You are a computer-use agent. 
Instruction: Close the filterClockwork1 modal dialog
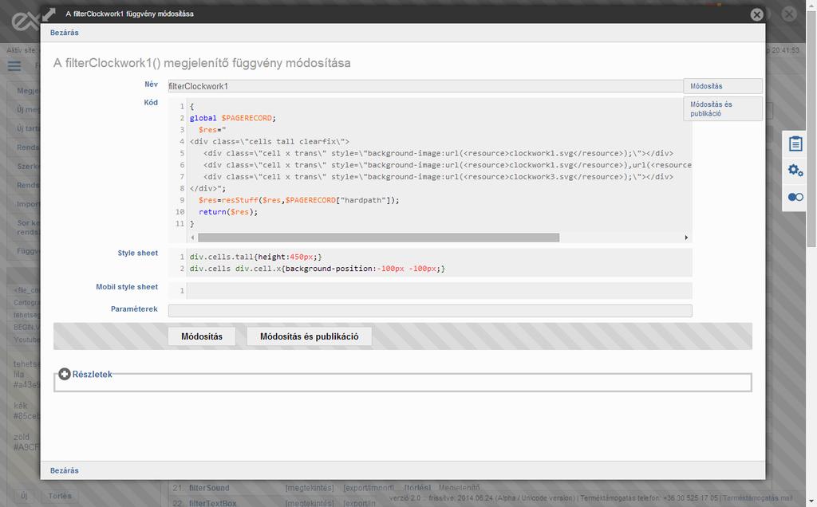pos(756,14)
